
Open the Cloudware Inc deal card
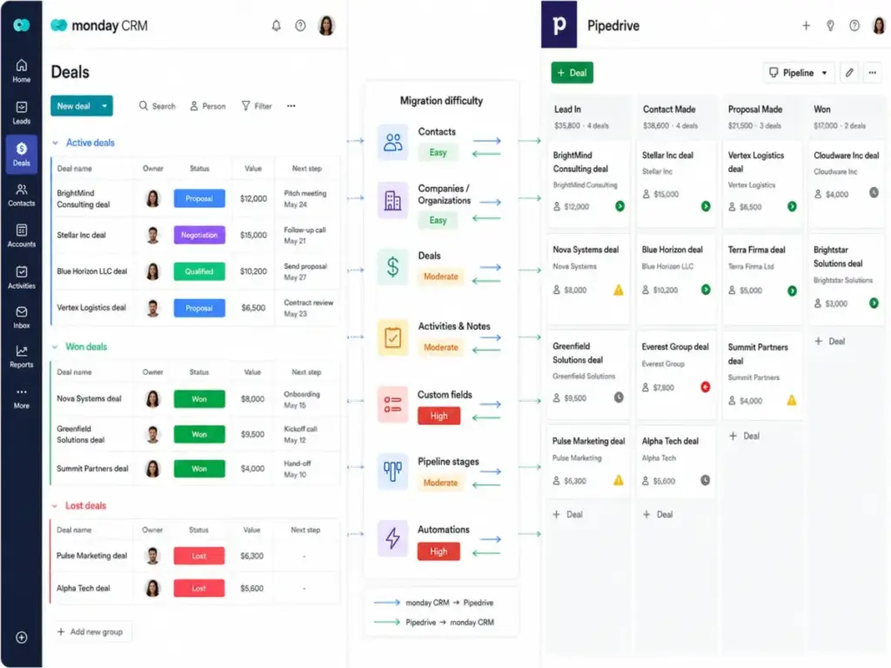pyautogui.click(x=846, y=184)
